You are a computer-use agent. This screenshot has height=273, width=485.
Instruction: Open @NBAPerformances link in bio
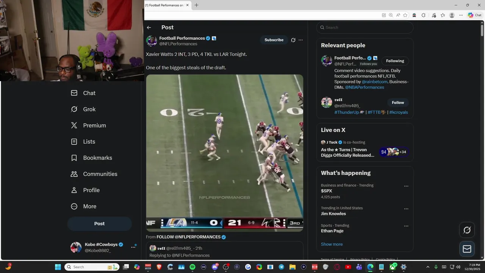click(x=365, y=87)
